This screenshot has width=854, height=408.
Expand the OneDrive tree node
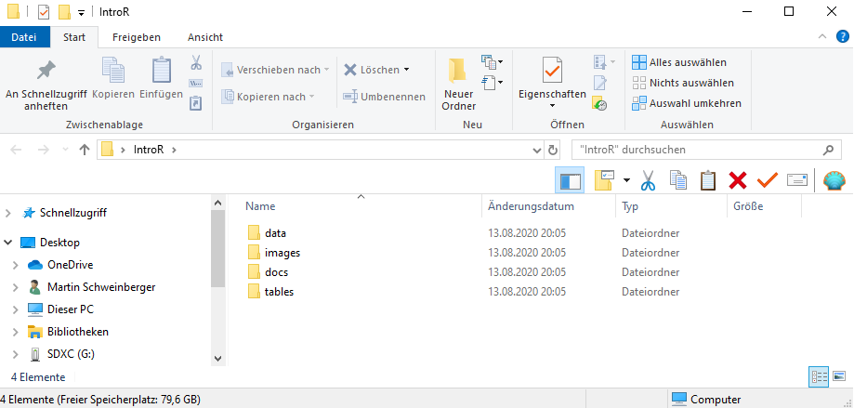16,265
